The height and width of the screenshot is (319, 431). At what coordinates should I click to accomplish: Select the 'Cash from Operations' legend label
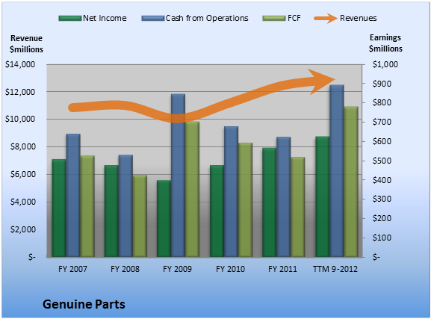207,18
